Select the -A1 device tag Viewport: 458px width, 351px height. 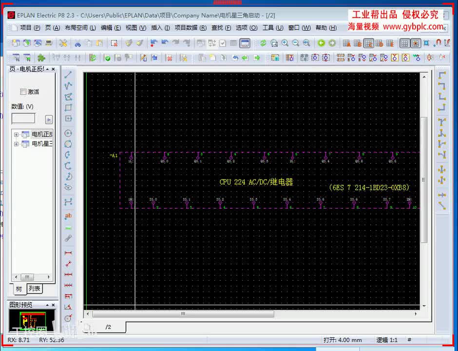[114, 155]
